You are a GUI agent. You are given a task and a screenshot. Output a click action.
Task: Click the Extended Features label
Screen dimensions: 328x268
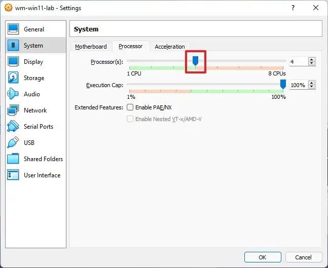(99, 107)
